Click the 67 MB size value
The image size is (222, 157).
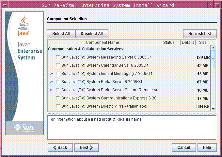[x=203, y=82]
